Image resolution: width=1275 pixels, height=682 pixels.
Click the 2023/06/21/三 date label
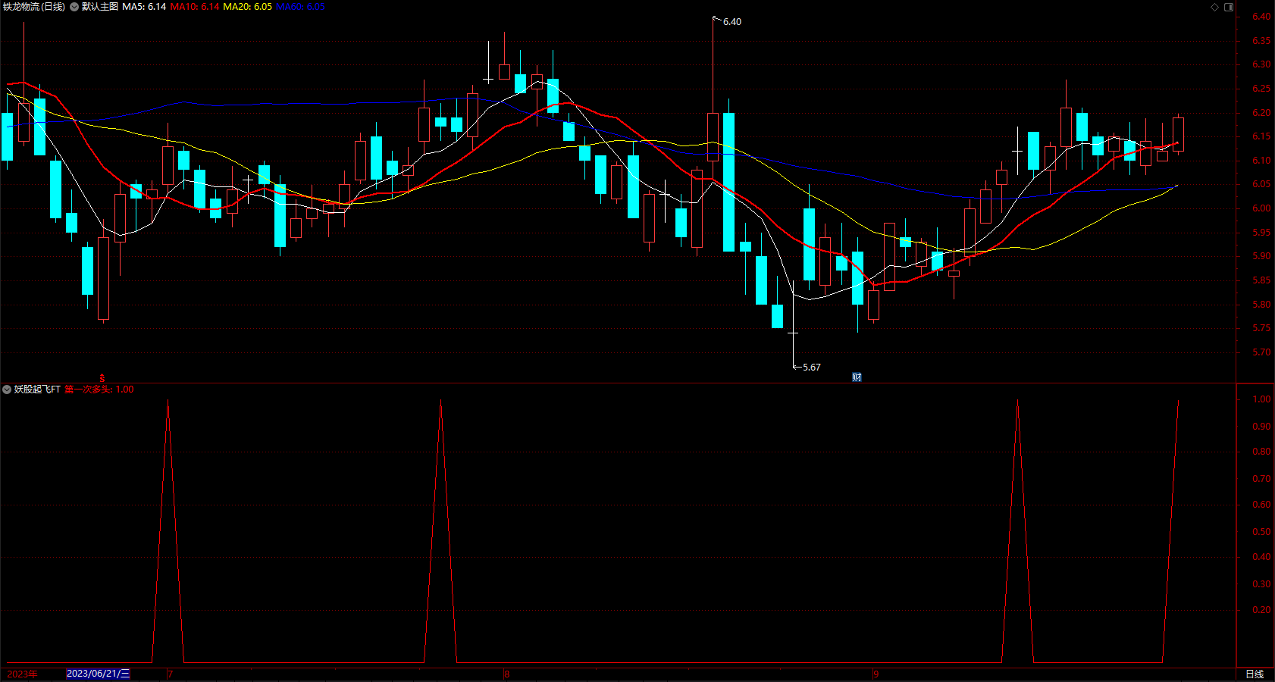(x=99, y=674)
